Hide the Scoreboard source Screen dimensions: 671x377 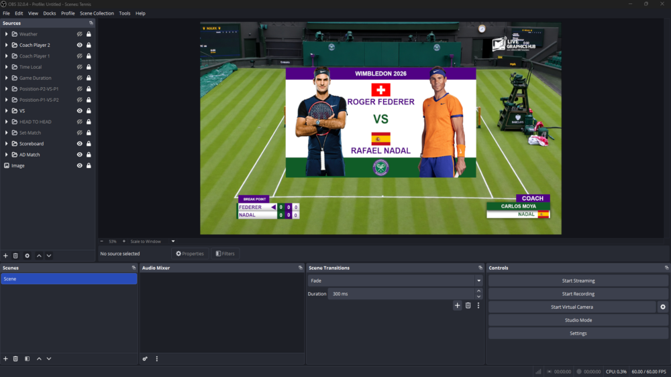pyautogui.click(x=80, y=143)
